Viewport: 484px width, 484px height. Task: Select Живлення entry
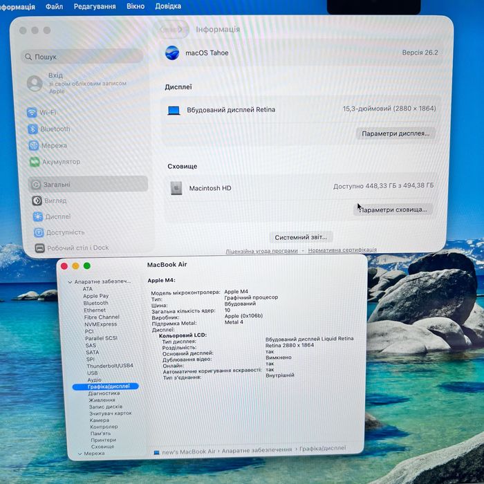tap(102, 400)
